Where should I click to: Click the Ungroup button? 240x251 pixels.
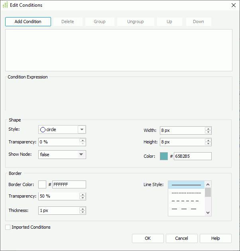(x=136, y=22)
